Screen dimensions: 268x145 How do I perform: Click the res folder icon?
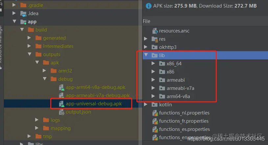155,39
